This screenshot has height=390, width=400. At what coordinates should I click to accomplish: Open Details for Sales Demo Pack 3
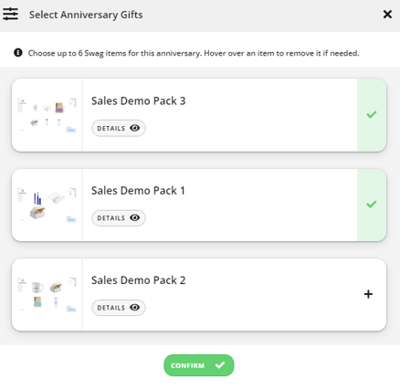(x=119, y=128)
